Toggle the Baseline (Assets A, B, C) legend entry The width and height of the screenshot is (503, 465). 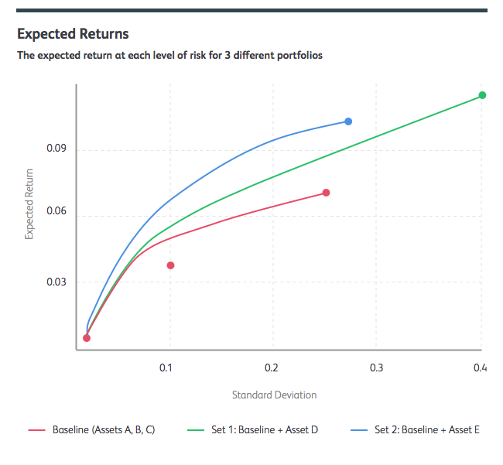point(104,429)
